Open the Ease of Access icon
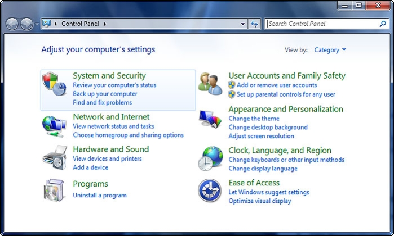Screen dimensions: 394x236 210,190
